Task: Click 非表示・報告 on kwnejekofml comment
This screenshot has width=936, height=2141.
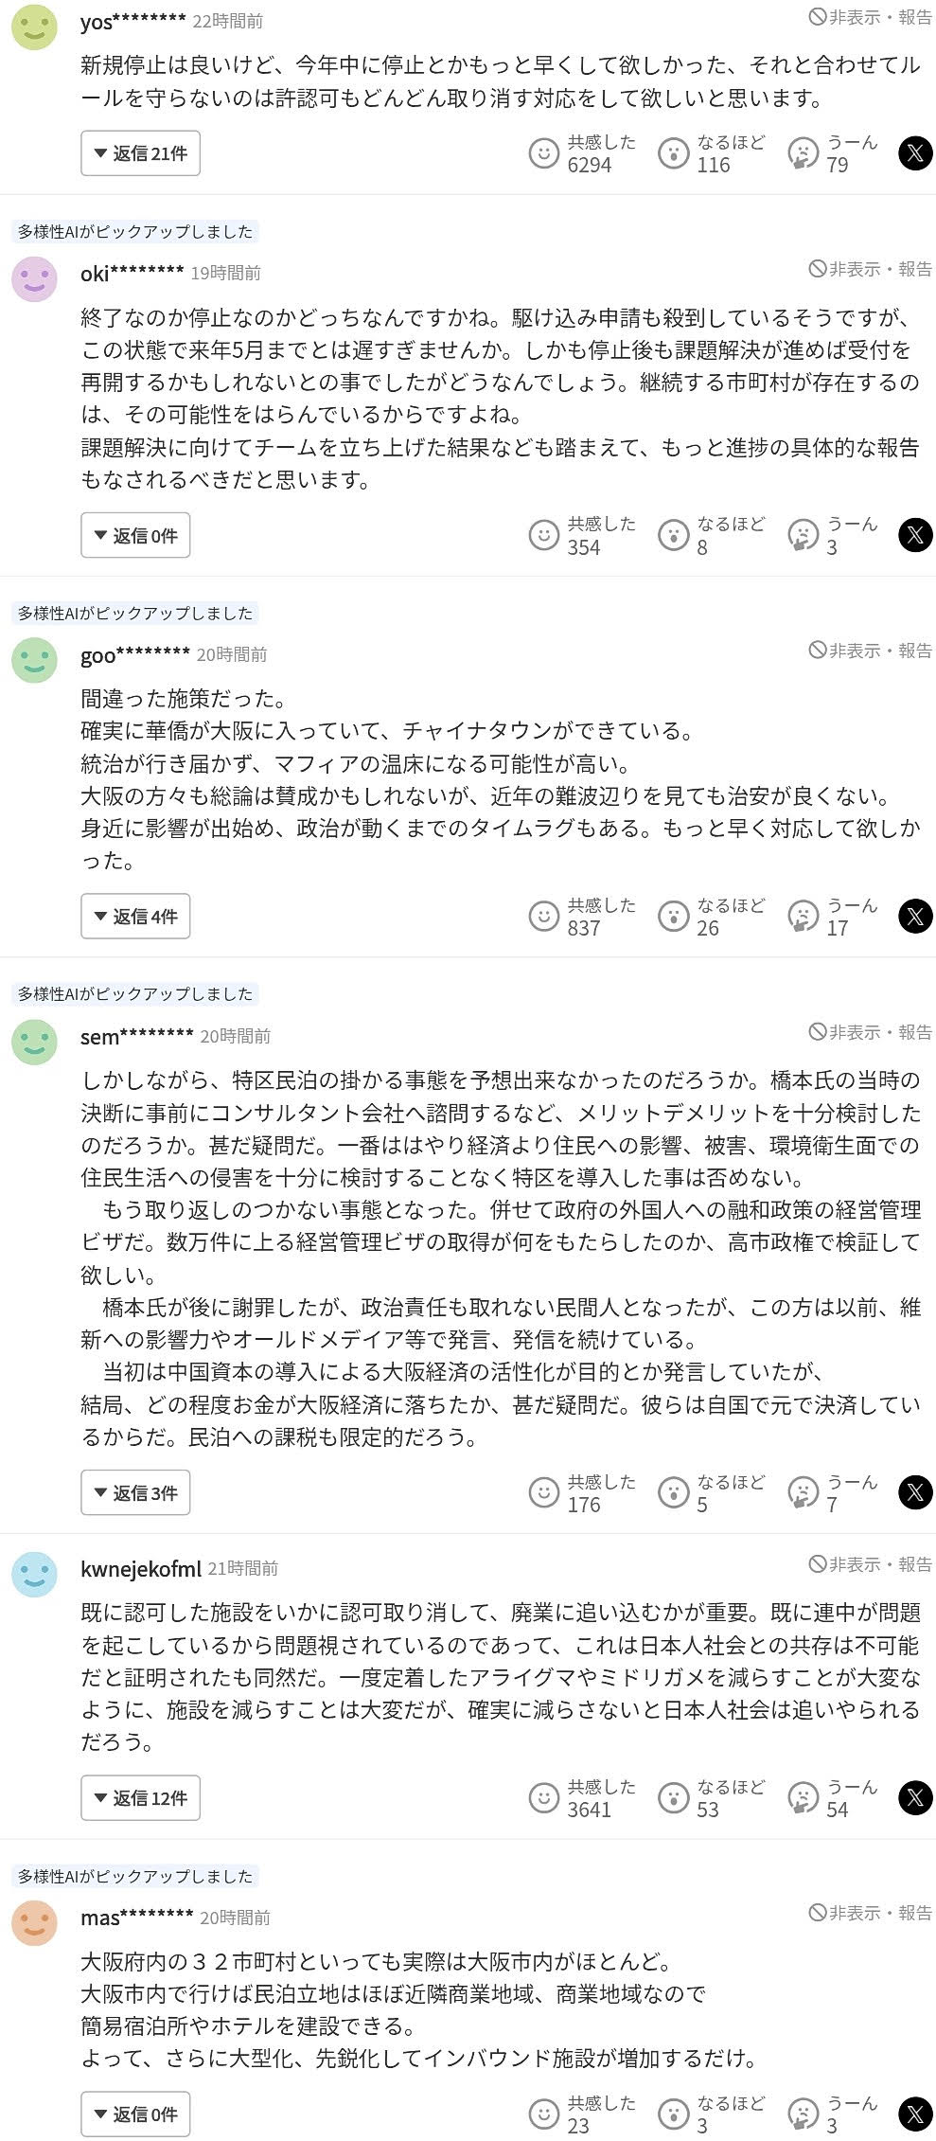Action: coord(870,1565)
